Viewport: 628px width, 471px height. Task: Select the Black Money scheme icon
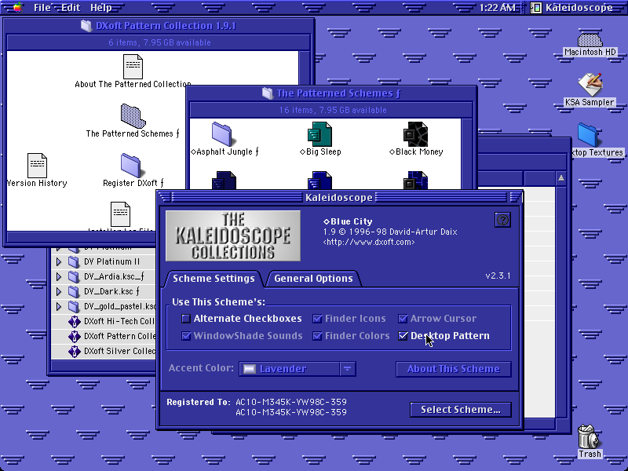click(x=416, y=134)
